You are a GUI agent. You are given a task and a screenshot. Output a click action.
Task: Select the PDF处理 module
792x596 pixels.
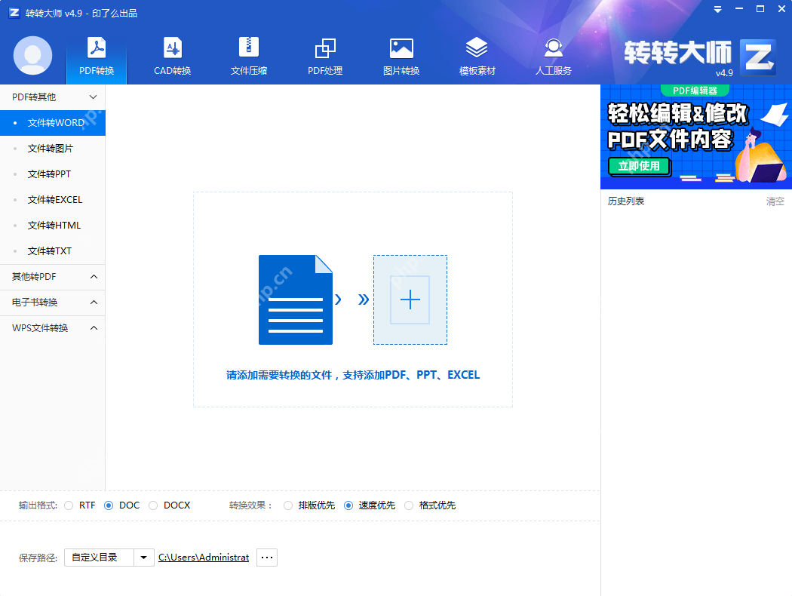325,55
